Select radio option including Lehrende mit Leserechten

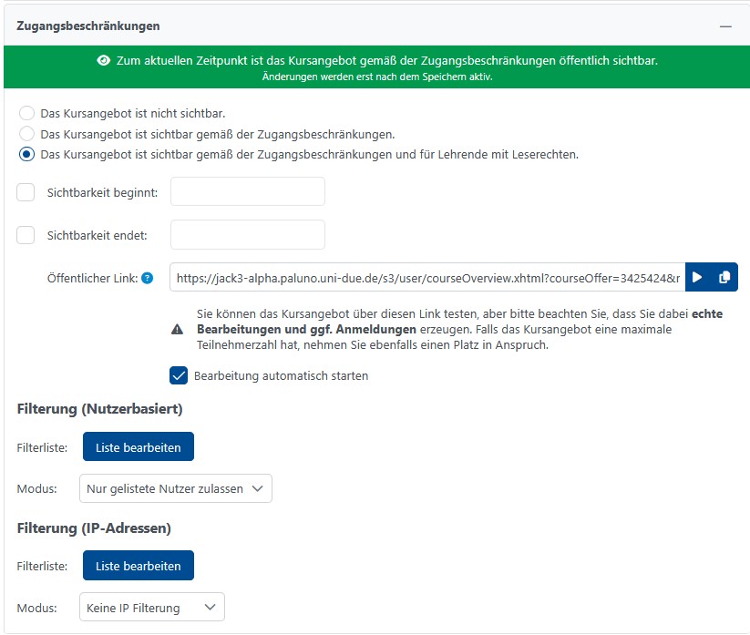coord(27,154)
